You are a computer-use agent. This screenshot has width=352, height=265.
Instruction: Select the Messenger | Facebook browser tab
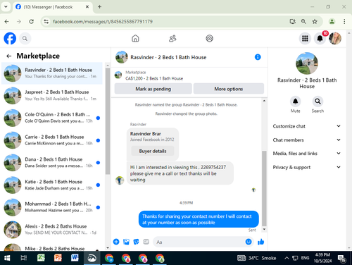pyautogui.click(x=53, y=7)
